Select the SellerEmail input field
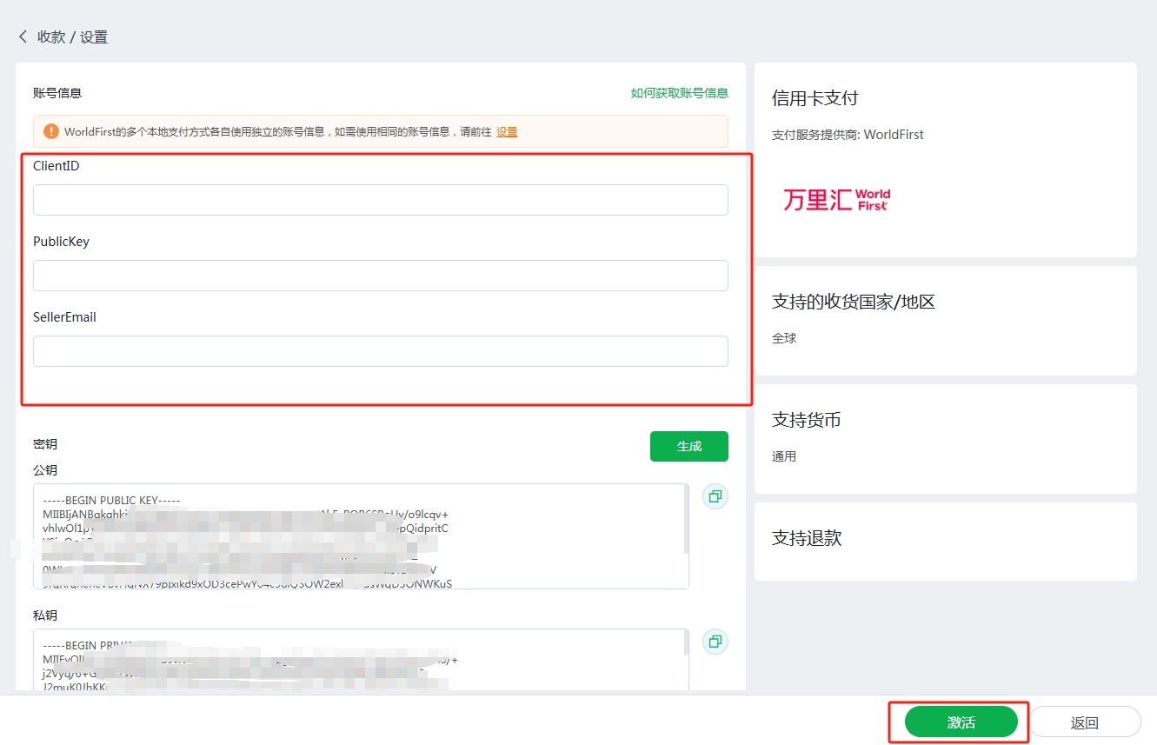This screenshot has width=1157, height=745. pos(380,351)
